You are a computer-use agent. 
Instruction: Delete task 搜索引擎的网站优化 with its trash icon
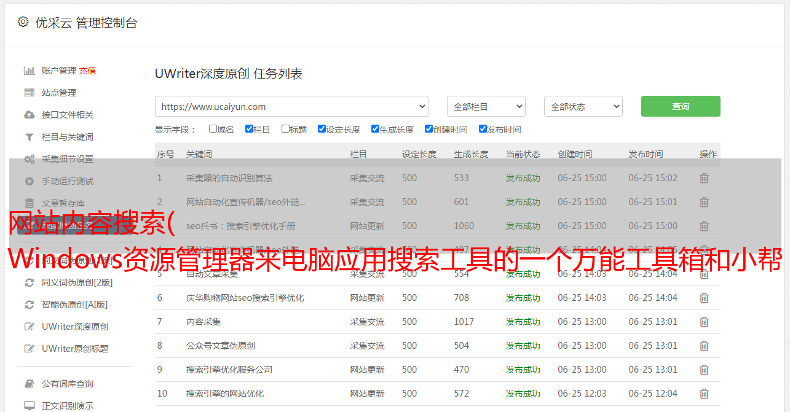(704, 394)
